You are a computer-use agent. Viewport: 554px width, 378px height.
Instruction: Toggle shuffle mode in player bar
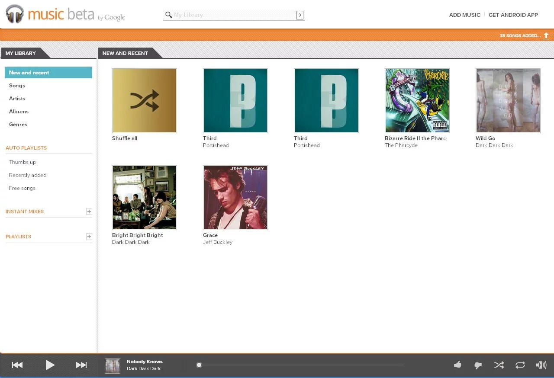[x=499, y=365]
